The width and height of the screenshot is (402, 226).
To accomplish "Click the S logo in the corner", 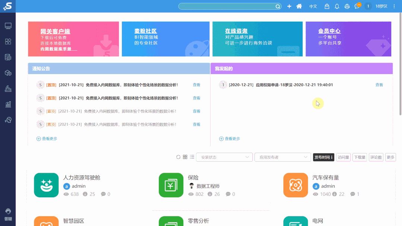I will coord(8,6).
